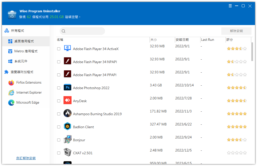Check the Adobe Flash Player 34 ActiveX checkbox
Viewport: 257px width, 166px height.
(x=59, y=49)
